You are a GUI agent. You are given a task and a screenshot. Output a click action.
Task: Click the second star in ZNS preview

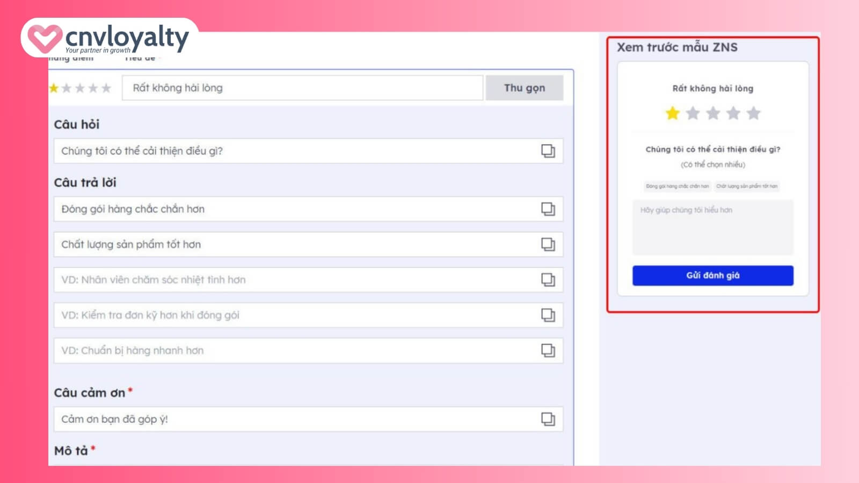click(x=693, y=113)
